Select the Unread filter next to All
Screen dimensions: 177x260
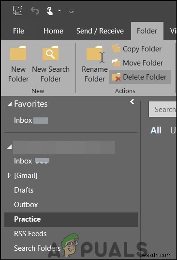(173, 130)
